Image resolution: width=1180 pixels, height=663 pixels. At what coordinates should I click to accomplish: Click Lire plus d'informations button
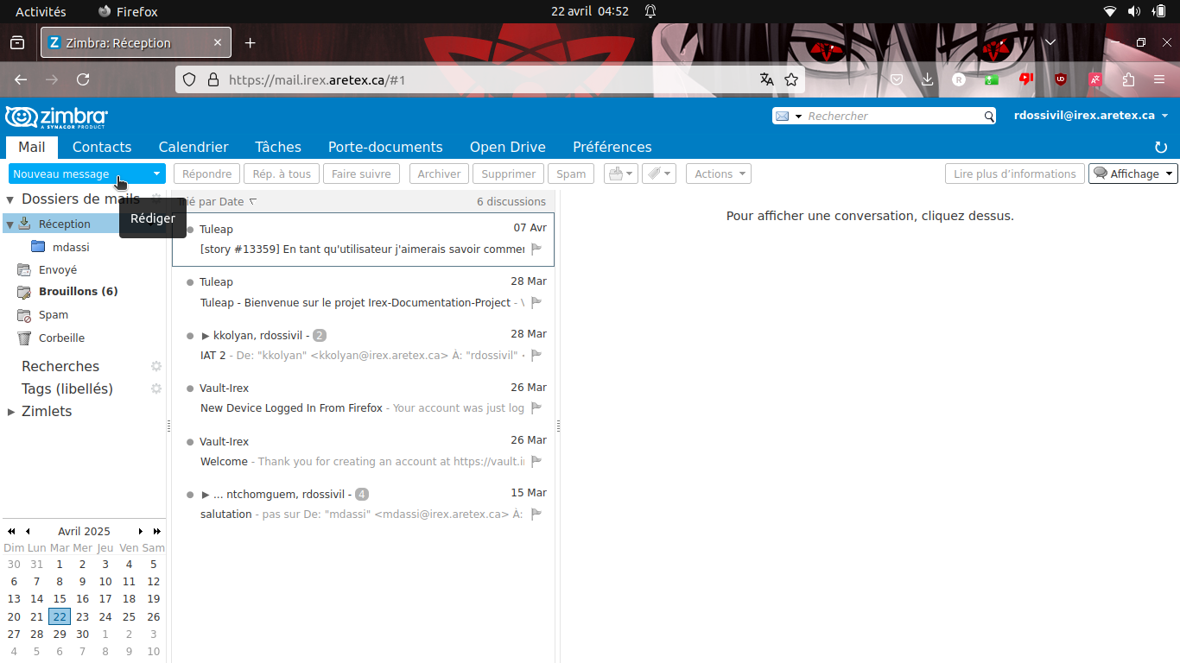pyautogui.click(x=1015, y=174)
